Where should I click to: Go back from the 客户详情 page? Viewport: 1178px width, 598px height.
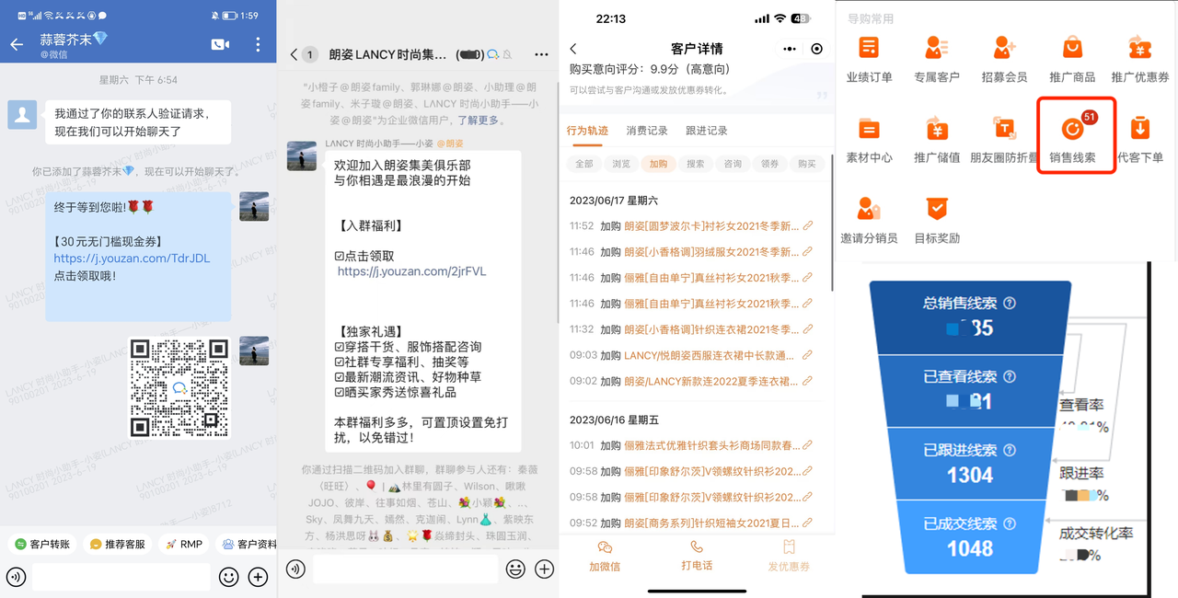573,49
